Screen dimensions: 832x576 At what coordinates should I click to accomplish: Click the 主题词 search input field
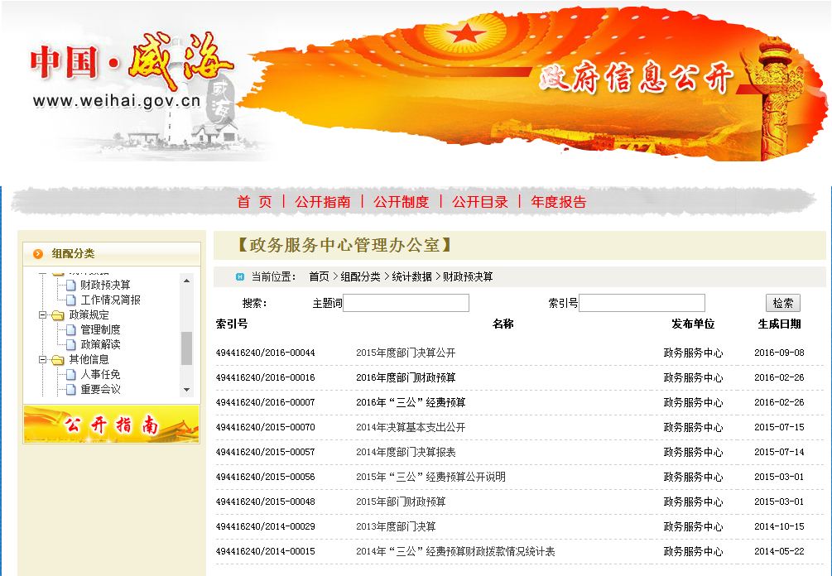click(x=406, y=304)
